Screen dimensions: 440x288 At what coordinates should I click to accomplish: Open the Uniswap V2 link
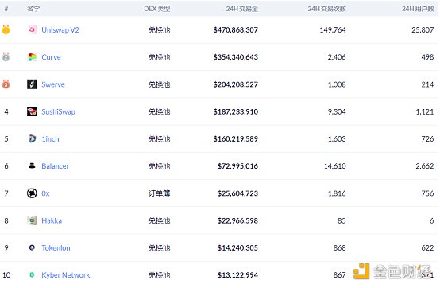click(60, 29)
